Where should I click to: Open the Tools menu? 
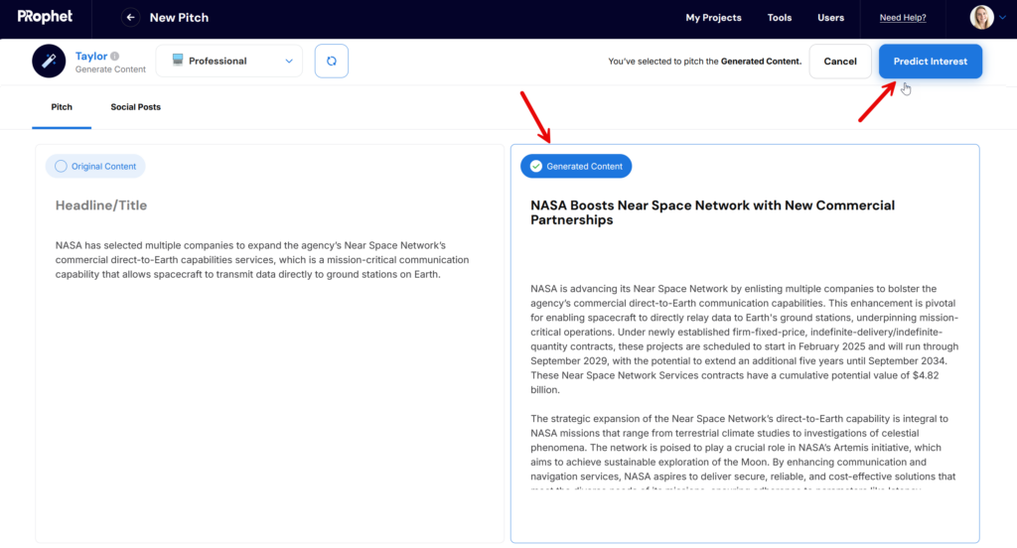point(780,18)
